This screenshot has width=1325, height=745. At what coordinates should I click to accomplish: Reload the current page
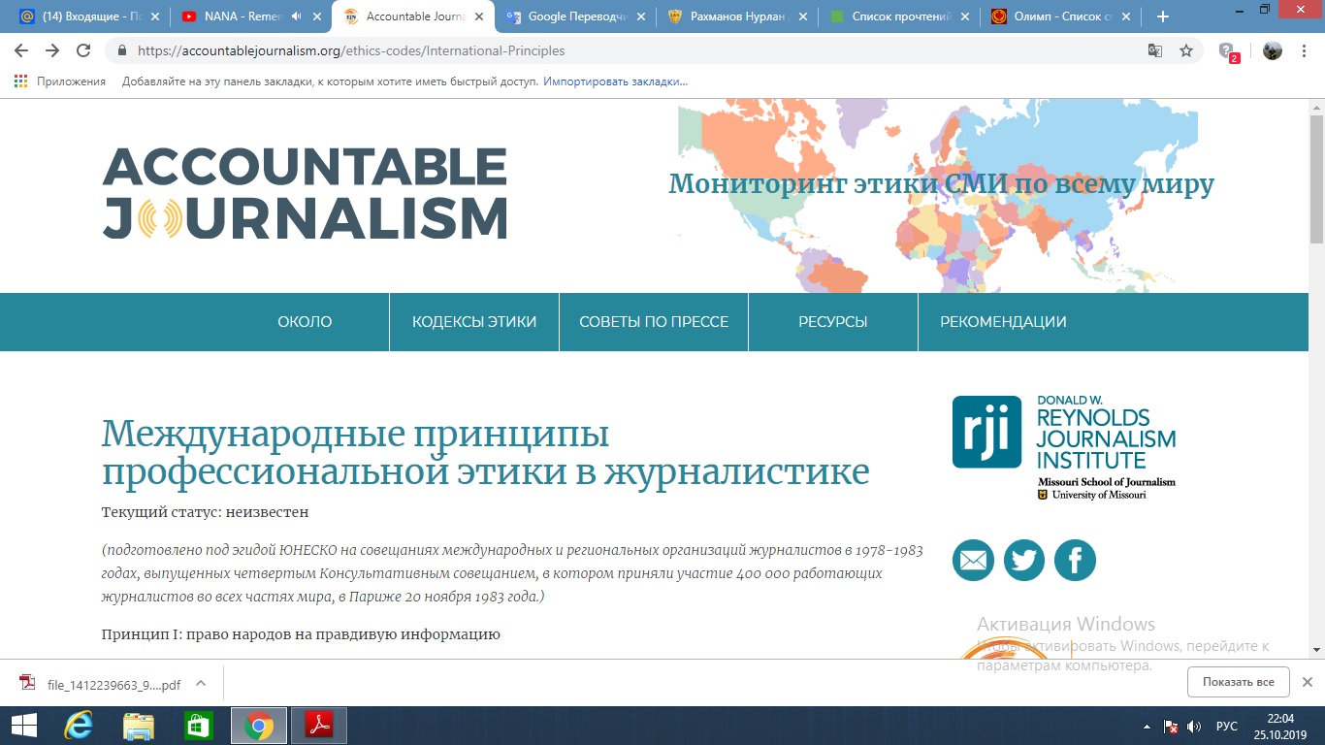coord(83,50)
